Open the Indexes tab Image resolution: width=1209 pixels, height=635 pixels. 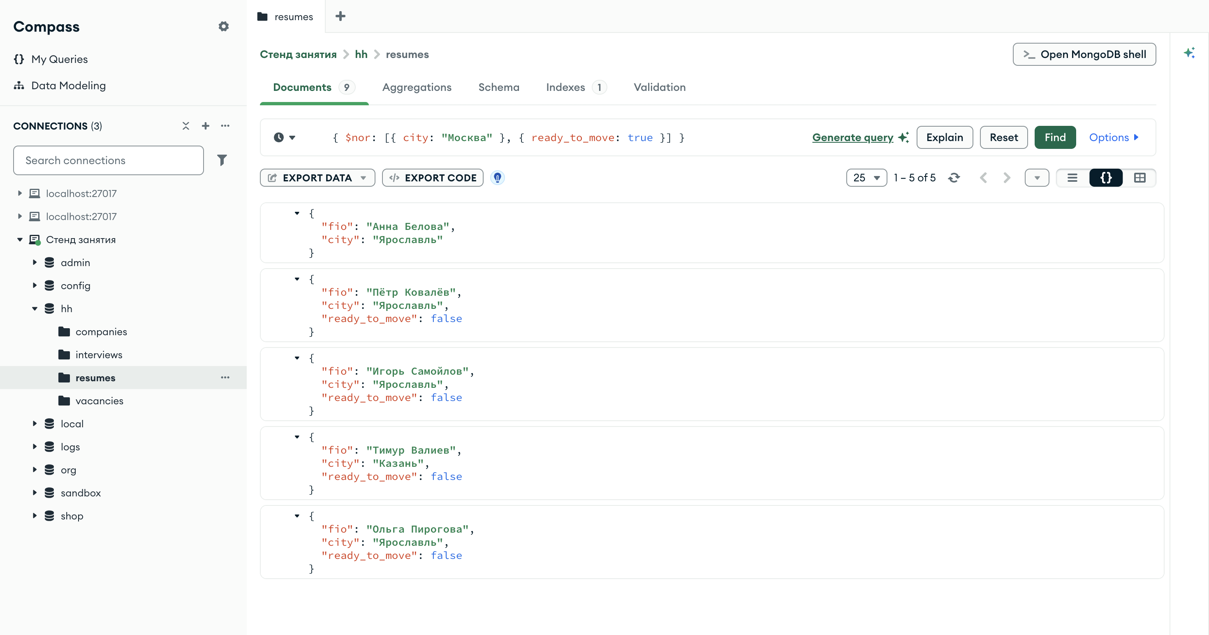coord(576,87)
